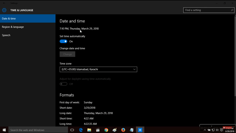Click the Long date label

tap(66, 113)
